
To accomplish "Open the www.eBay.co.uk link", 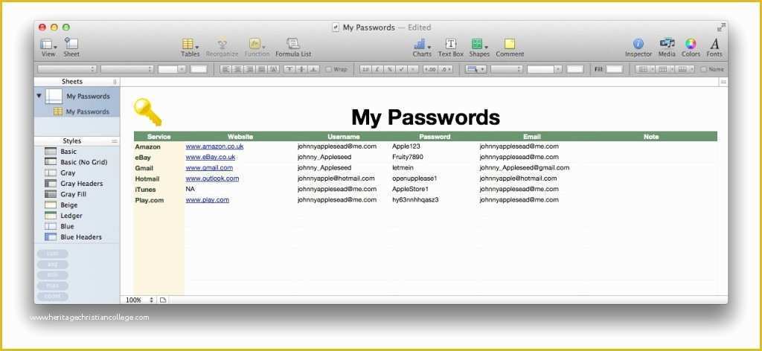I will pyautogui.click(x=211, y=157).
